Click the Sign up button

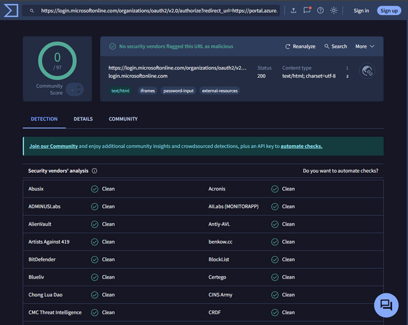[389, 11]
